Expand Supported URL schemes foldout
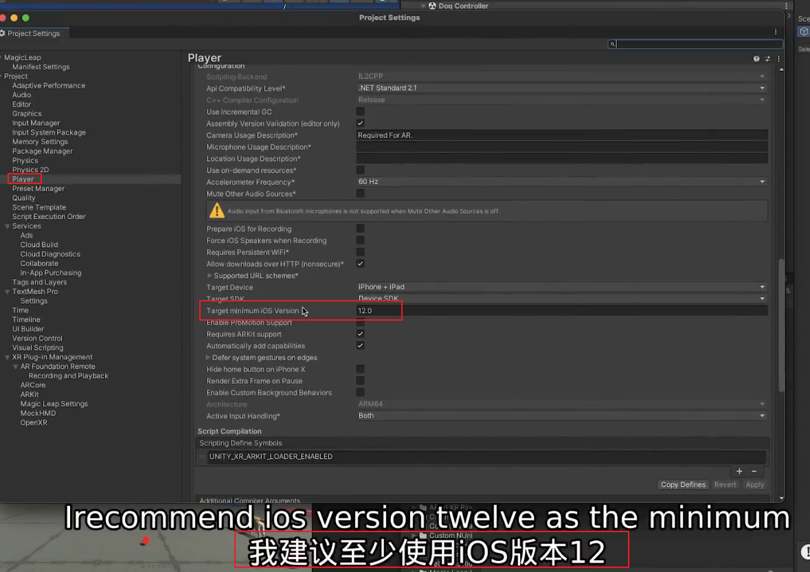The width and height of the screenshot is (810, 572). click(210, 275)
